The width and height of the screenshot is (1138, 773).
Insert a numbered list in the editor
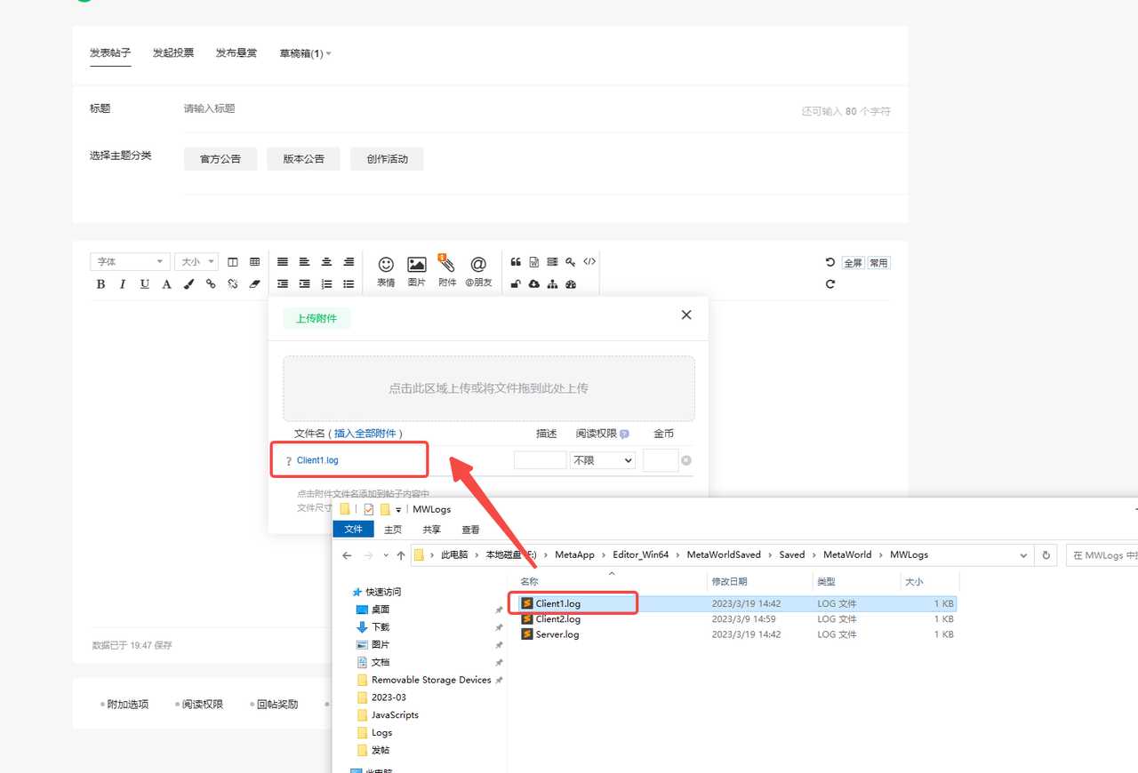tap(326, 284)
